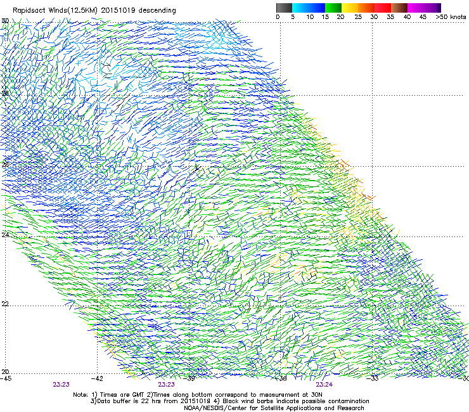
Task: Click the yellow 20-25 knots legend color
Action: coord(350,8)
